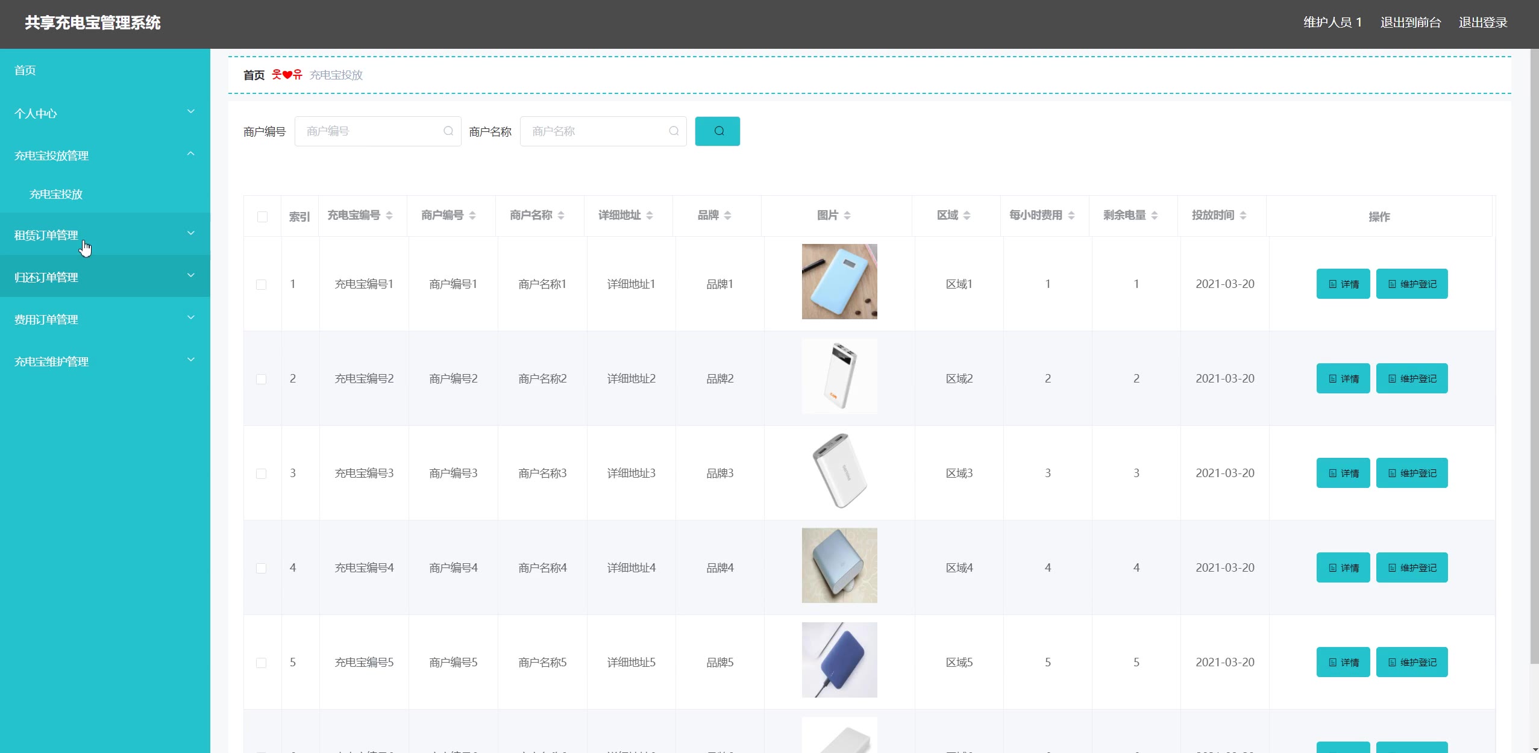1539x753 pixels.
Task: Sort by 品牌 column arrows
Action: point(727,215)
